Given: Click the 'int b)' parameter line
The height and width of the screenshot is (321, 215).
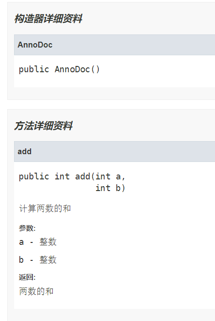Looking at the screenshot, I should coord(110,188).
